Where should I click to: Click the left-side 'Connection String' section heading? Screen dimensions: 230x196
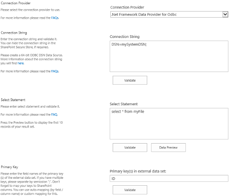pos(14,33)
